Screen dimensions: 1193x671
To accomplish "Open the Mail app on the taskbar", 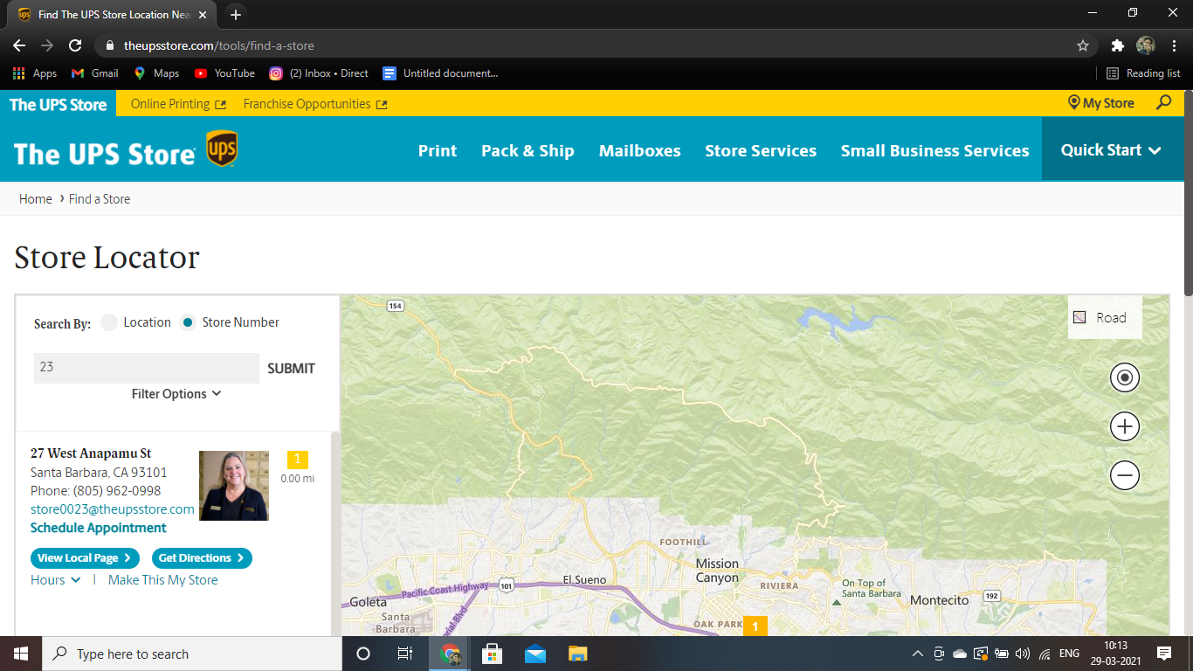I will tap(534, 654).
